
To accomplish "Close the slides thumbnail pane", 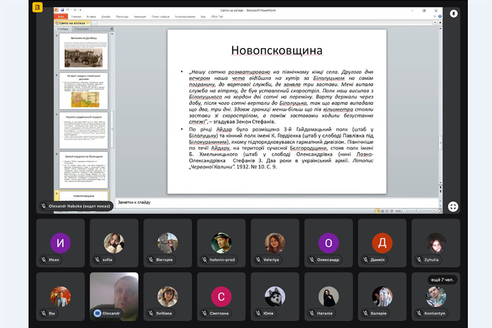I will click(112, 28).
